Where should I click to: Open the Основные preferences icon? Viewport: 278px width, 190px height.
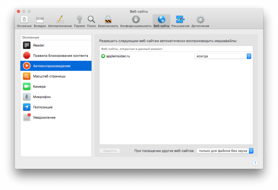[24, 20]
